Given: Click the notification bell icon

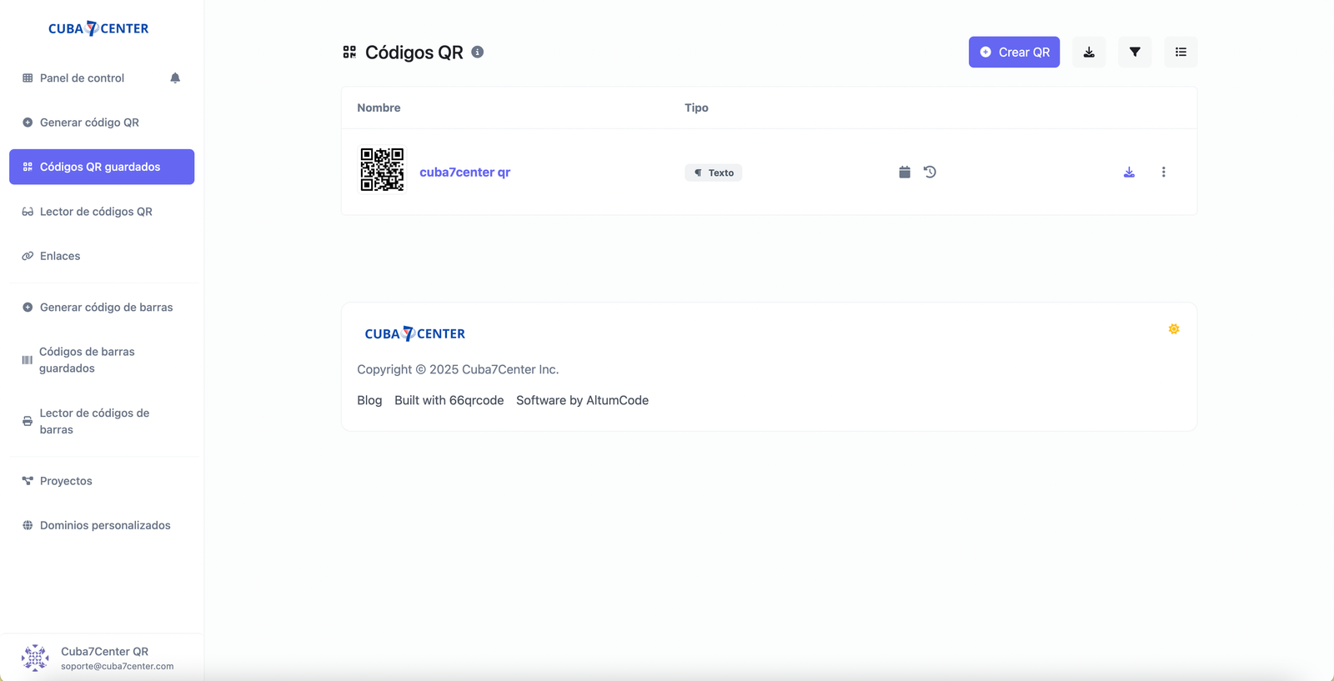Looking at the screenshot, I should tap(175, 78).
